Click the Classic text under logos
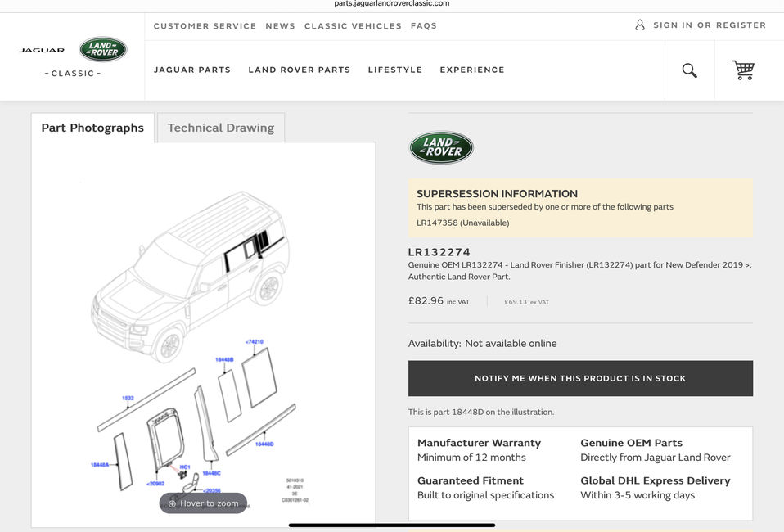 73,74
